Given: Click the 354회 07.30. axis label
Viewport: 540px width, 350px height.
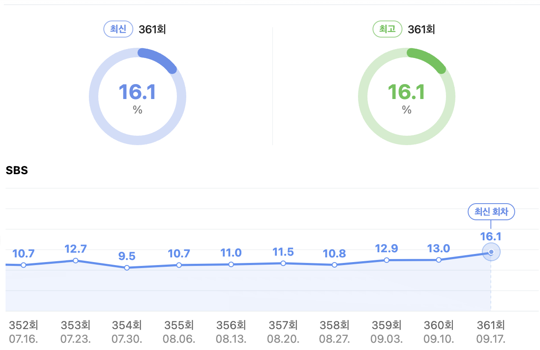Looking at the screenshot, I should click(x=127, y=332).
